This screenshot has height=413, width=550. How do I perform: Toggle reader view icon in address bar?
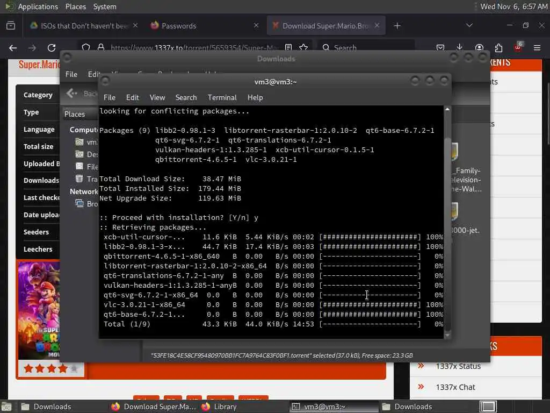pos(288,47)
